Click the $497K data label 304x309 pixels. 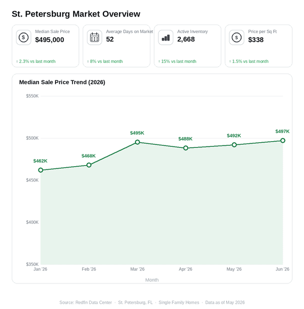pos(282,132)
